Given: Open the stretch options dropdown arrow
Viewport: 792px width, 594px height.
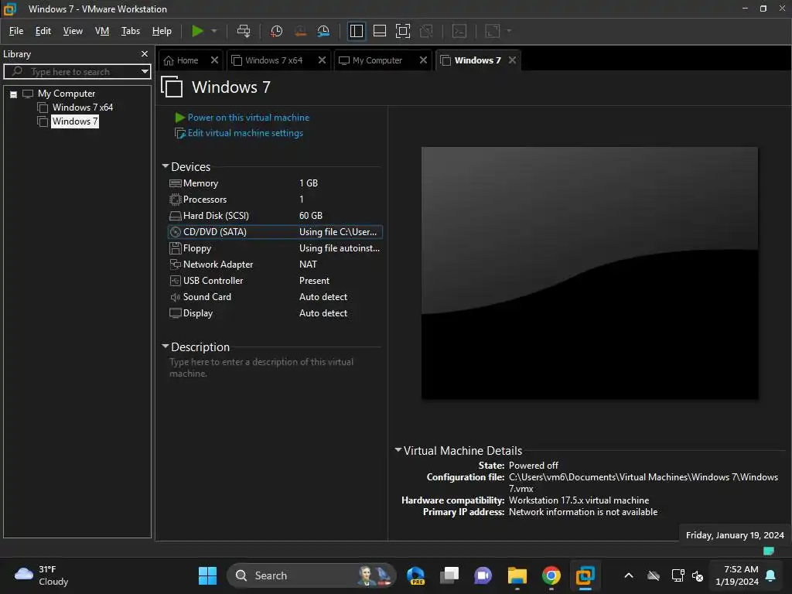Looking at the screenshot, I should pos(509,31).
